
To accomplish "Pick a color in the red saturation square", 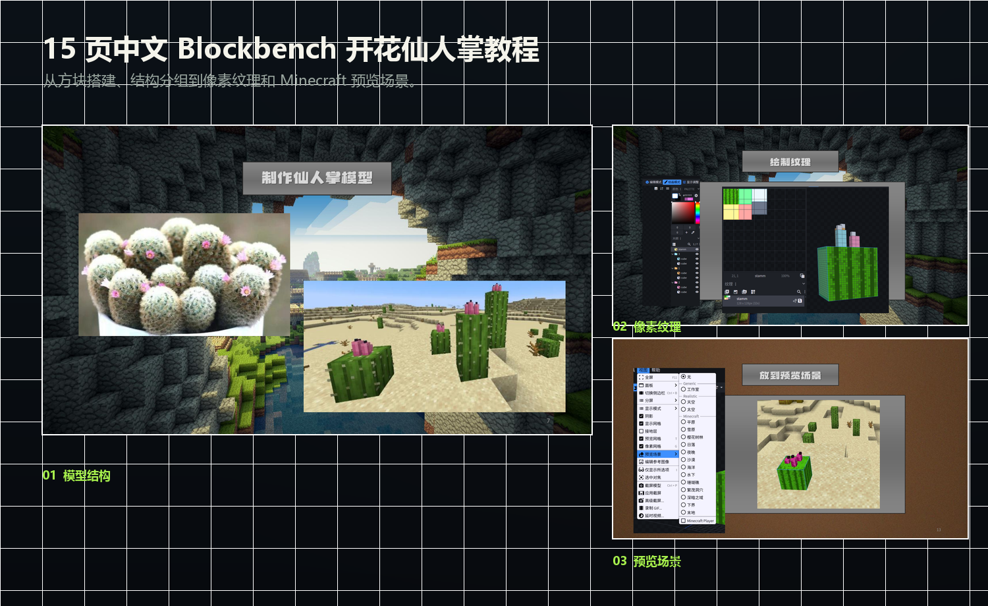I will click(x=683, y=213).
